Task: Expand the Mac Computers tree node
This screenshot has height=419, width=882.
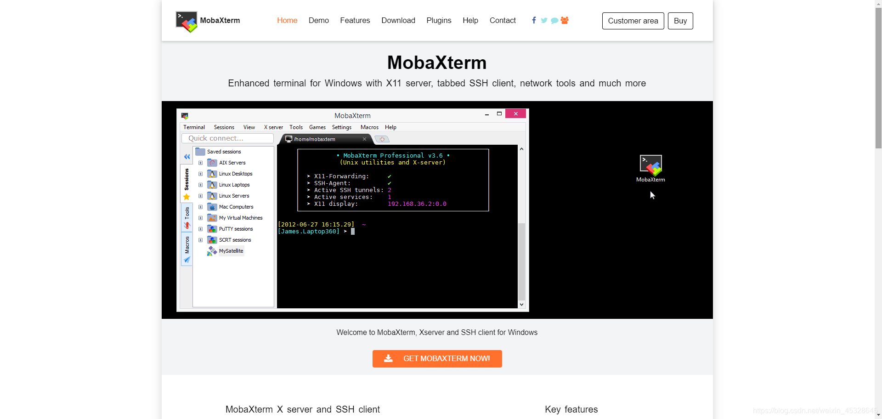Action: click(200, 207)
